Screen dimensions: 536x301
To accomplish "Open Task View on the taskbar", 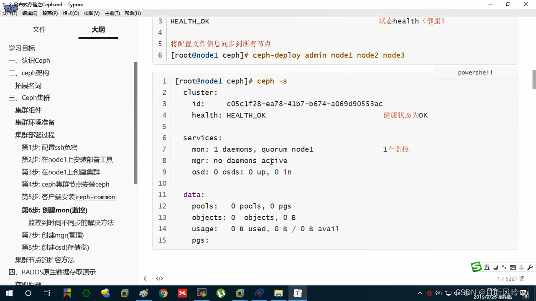I will (x=47, y=293).
